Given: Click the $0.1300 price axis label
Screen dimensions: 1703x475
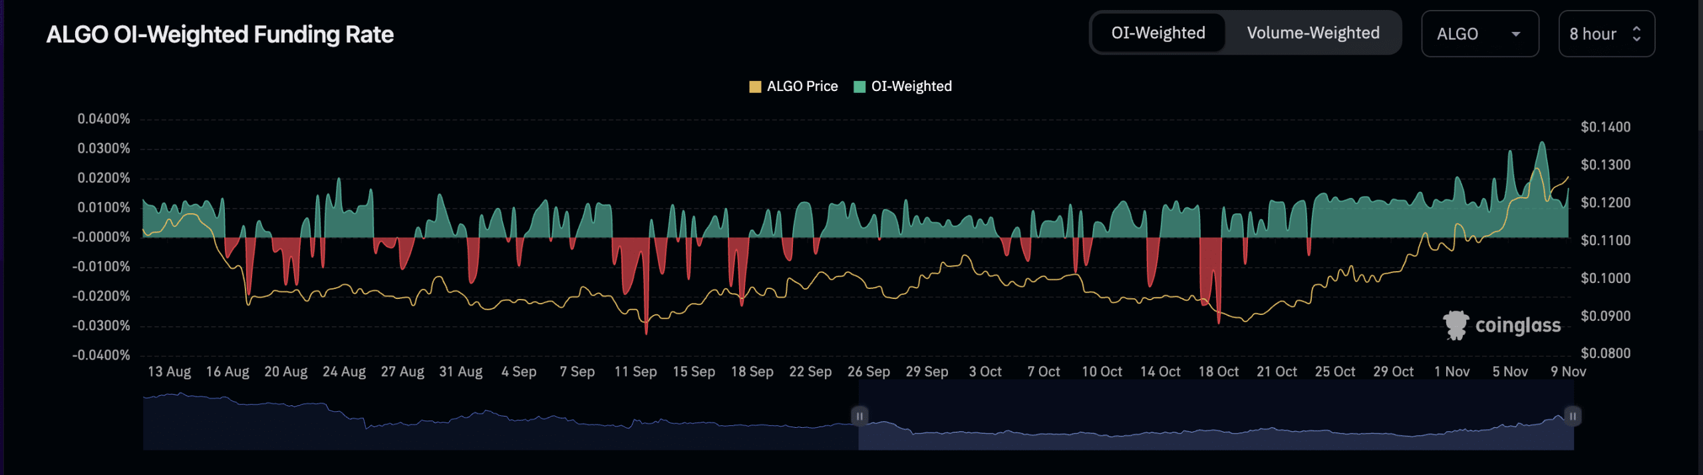Looking at the screenshot, I should tap(1606, 165).
